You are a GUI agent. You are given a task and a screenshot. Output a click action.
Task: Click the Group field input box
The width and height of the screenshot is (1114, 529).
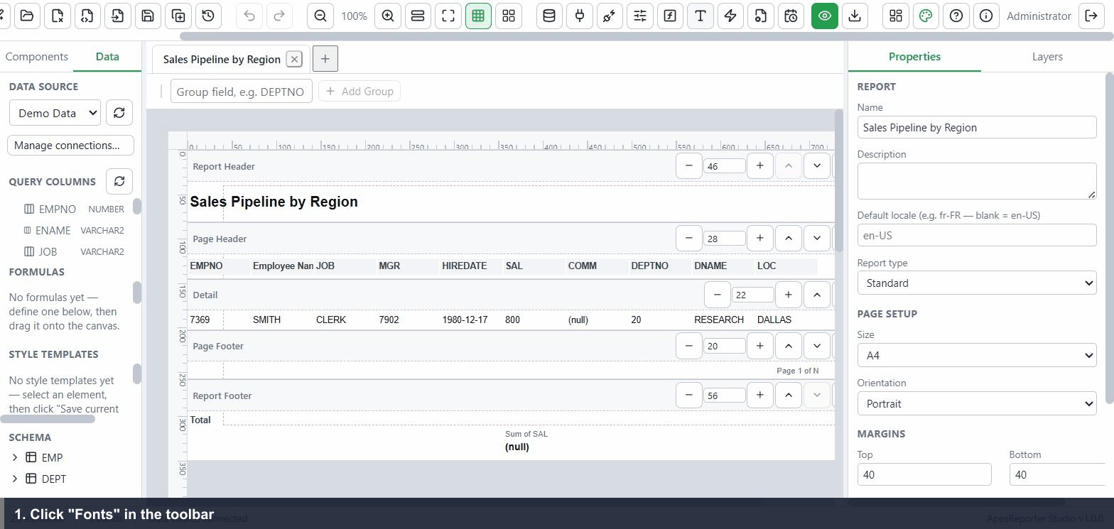[241, 92]
